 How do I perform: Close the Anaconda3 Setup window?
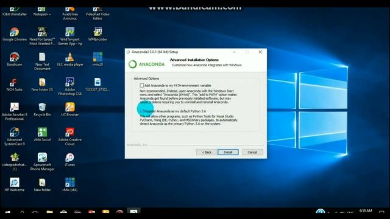click(260, 52)
